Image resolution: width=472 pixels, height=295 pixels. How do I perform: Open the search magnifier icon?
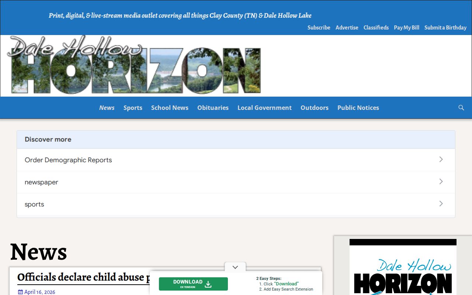click(461, 108)
